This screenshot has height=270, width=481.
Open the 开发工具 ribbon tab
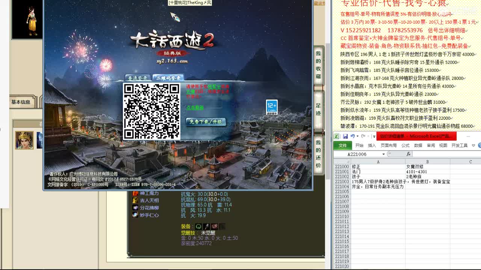(x=460, y=145)
